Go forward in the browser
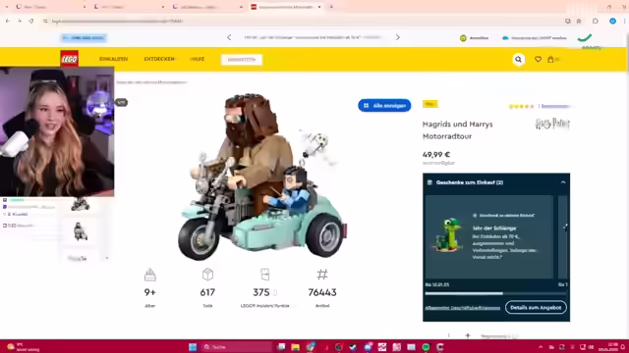 20,21
